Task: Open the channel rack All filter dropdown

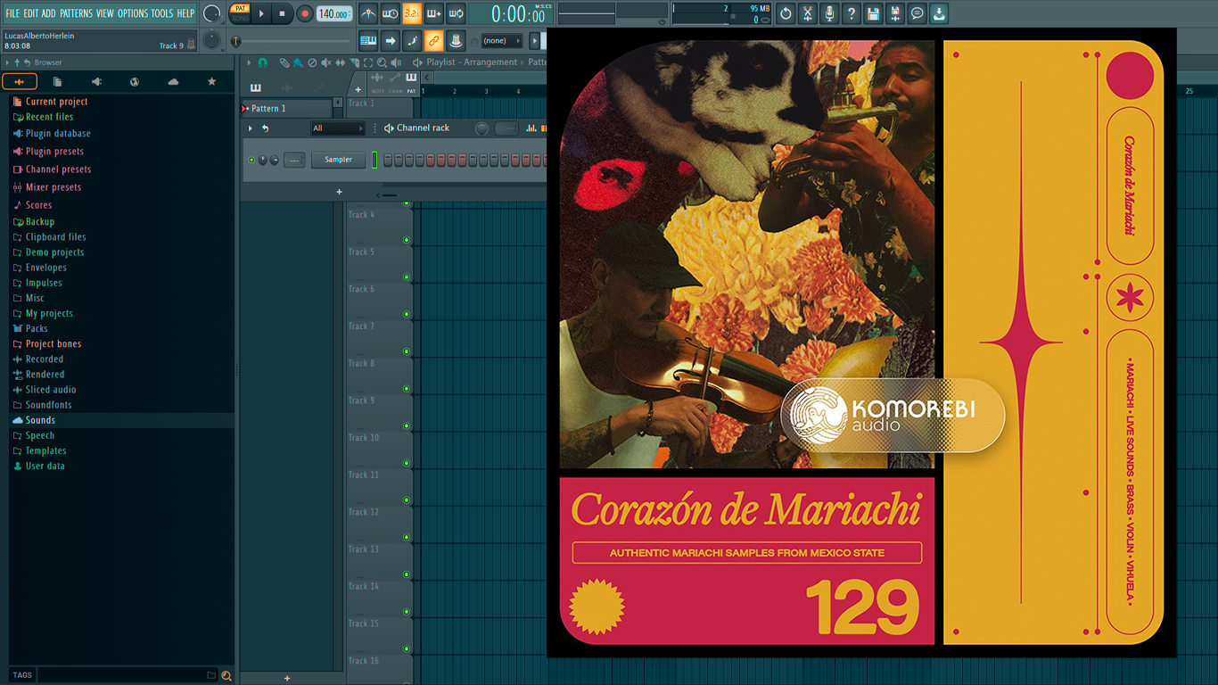Action: 337,128
